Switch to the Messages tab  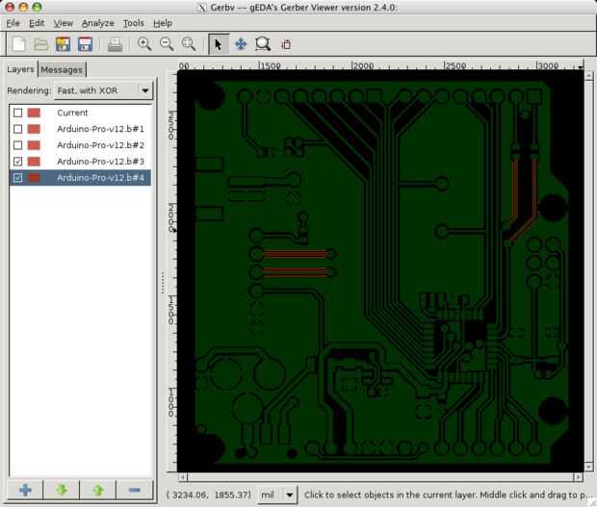point(62,70)
